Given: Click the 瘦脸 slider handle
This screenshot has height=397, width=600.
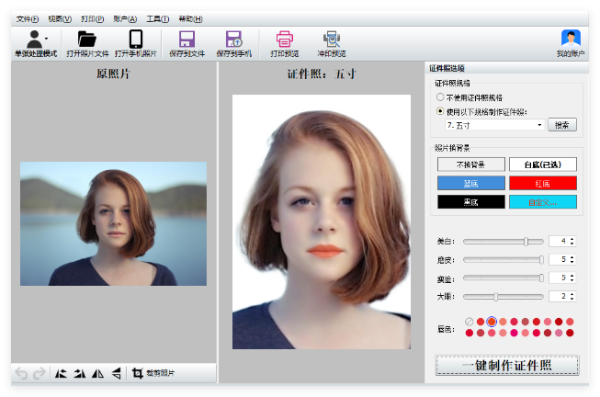Looking at the screenshot, I should [541, 278].
